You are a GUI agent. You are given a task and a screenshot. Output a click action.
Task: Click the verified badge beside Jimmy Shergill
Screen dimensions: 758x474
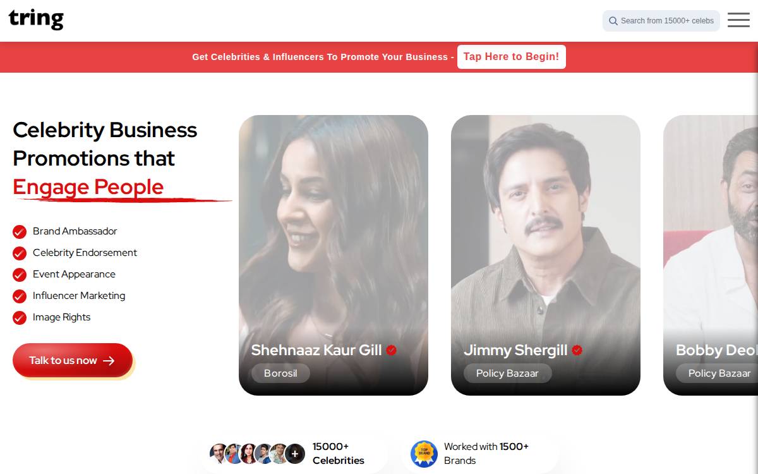[x=577, y=350]
